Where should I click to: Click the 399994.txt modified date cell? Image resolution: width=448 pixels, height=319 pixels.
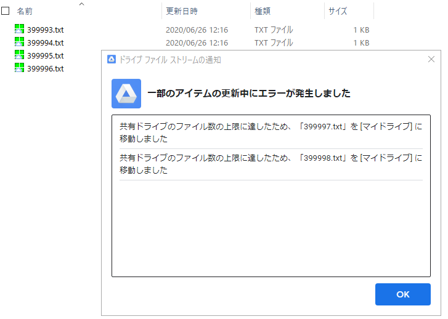coord(197,43)
